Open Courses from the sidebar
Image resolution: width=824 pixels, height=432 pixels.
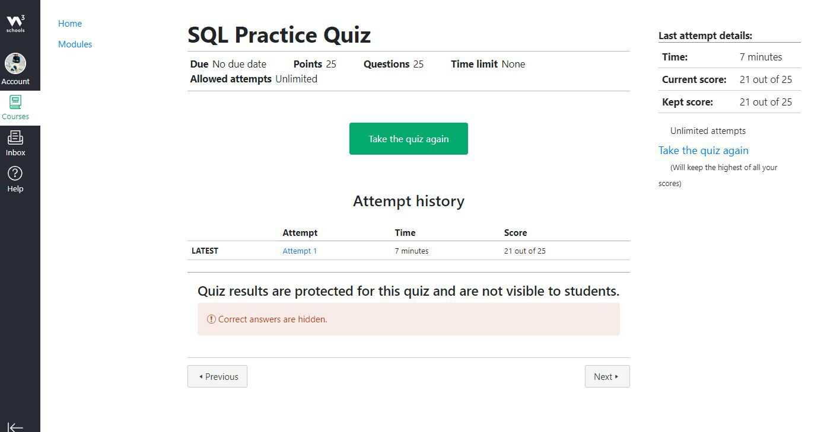(x=15, y=108)
